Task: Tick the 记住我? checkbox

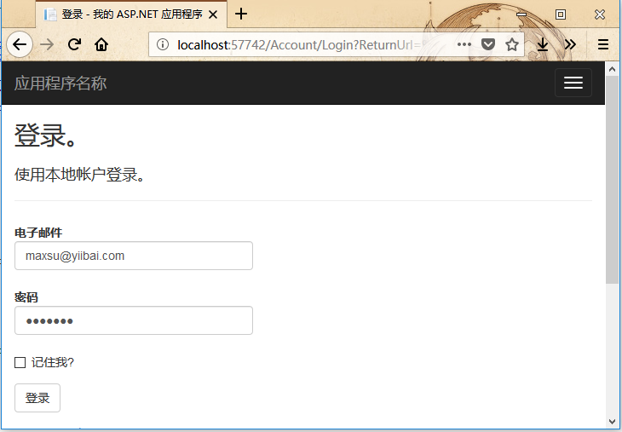Action: coord(20,363)
